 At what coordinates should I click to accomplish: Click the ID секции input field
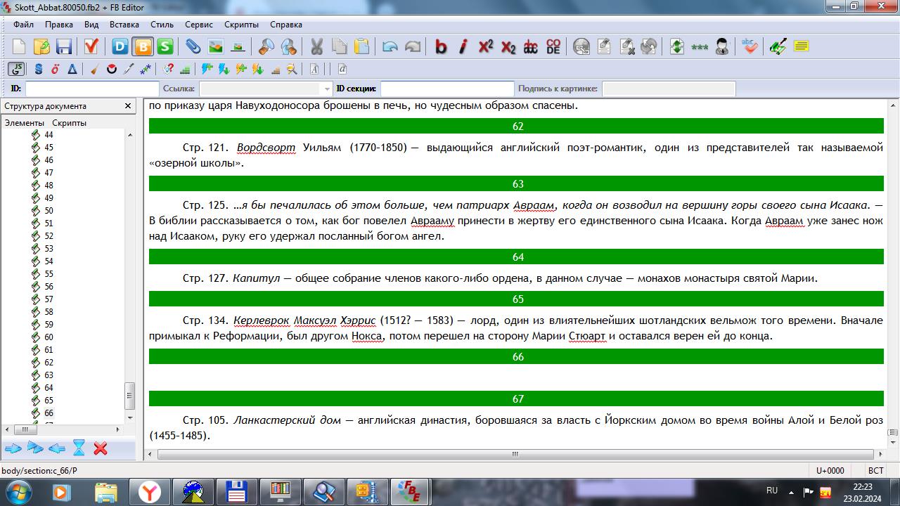pyautogui.click(x=447, y=89)
